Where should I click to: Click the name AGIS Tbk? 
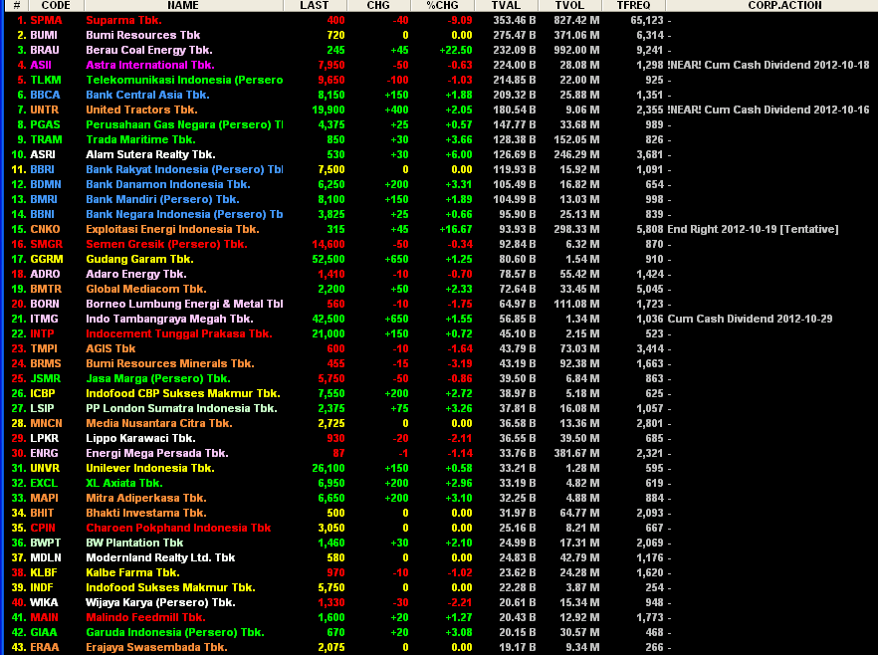tap(110, 348)
